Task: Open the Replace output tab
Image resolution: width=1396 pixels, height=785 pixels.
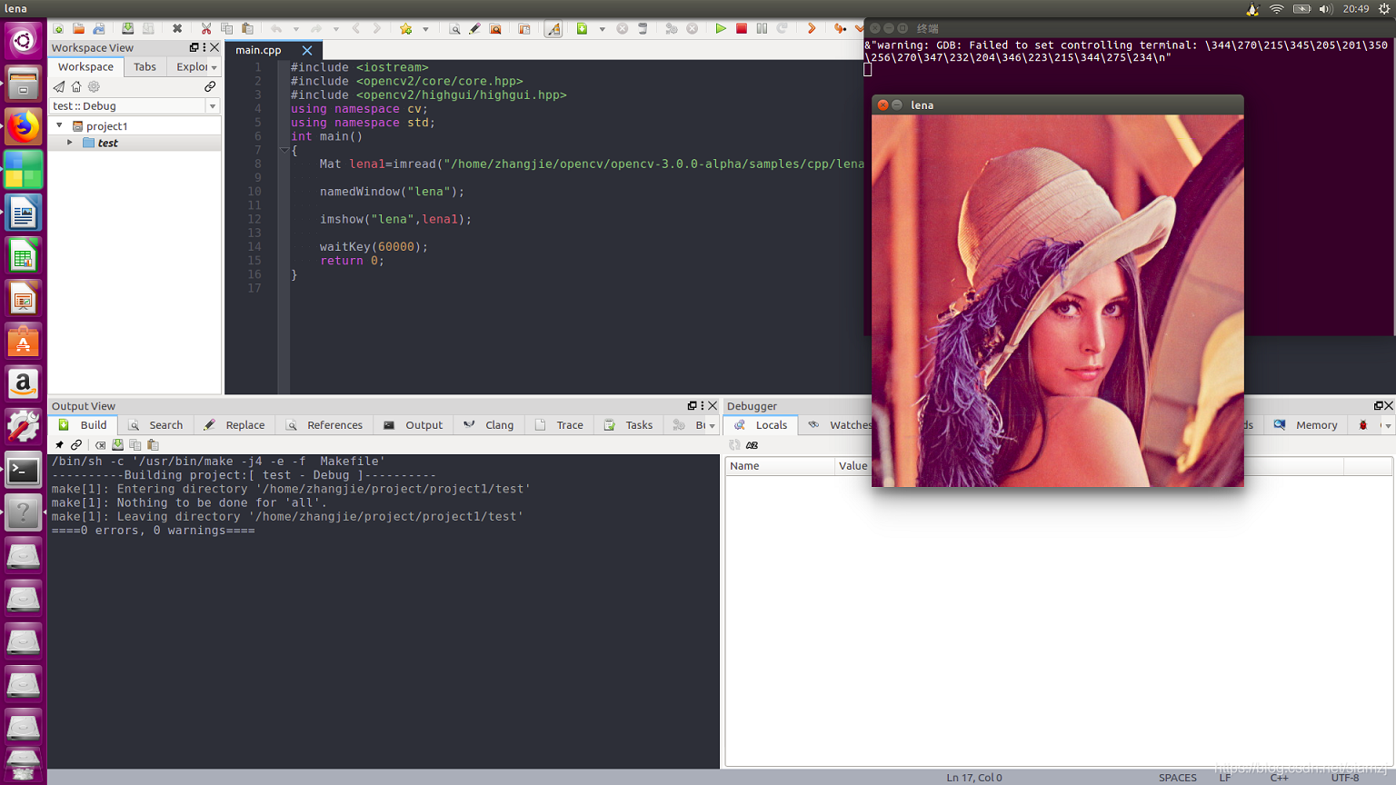Action: (235, 425)
